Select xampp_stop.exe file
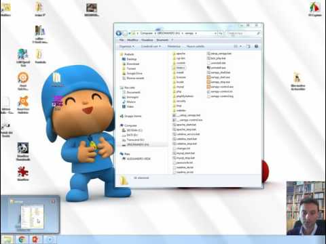Screen dimensions: 326x244 (219, 82)
